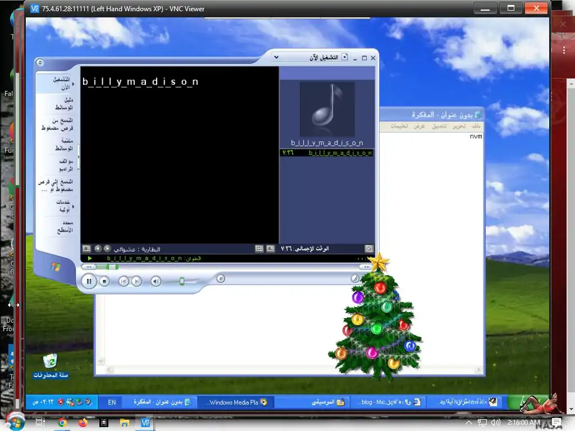
Task: Open the Recycle Bin desktop icon
Action: point(51,366)
